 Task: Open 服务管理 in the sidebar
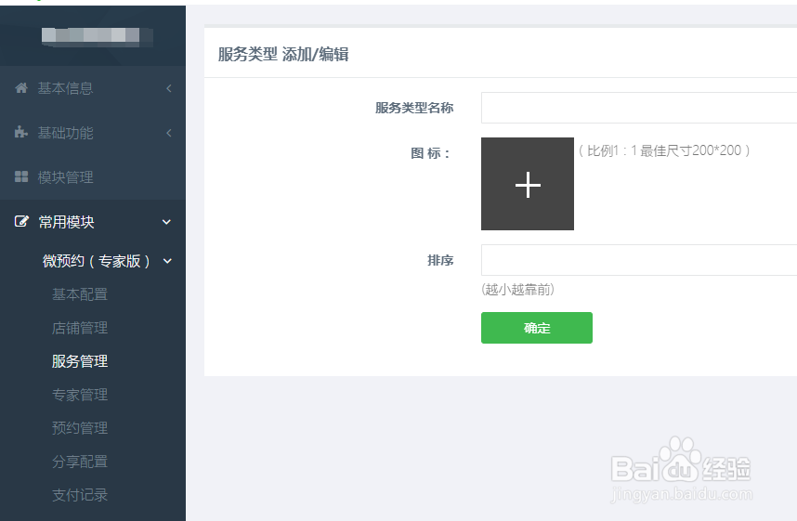pos(80,361)
